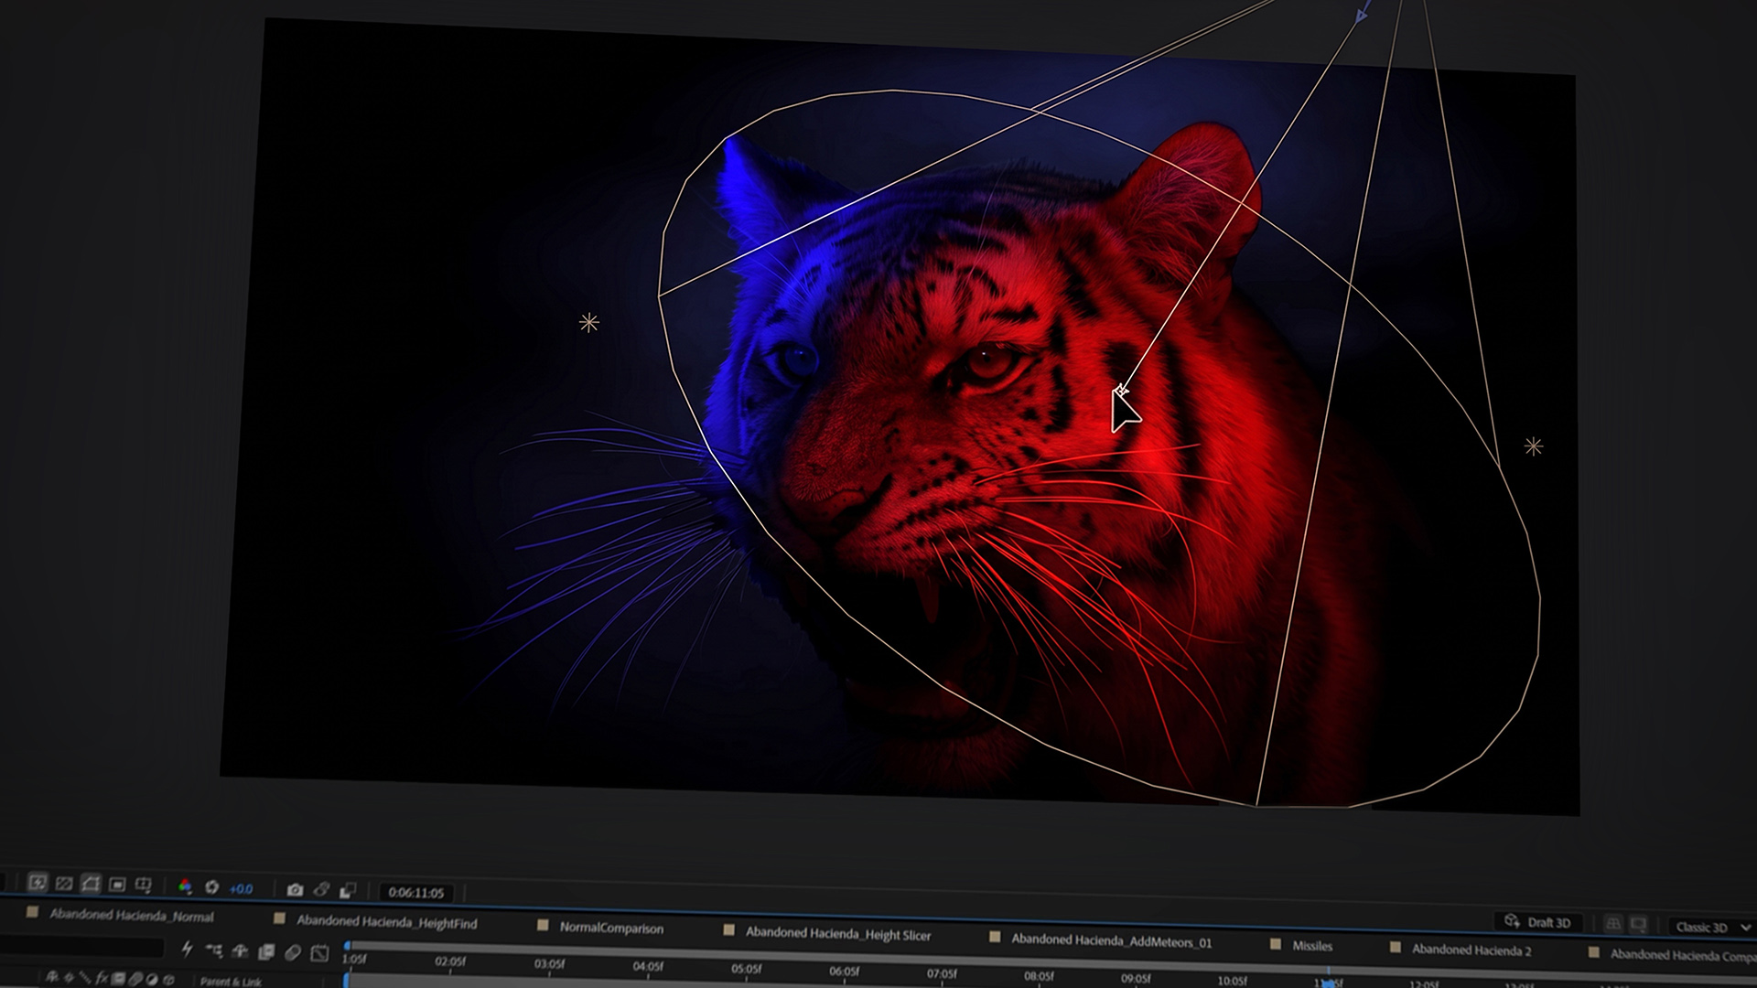Click the 3D layer column cube icon
1757x988 pixels.
(168, 981)
